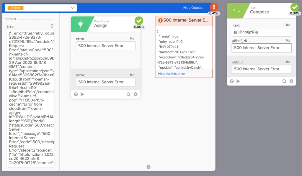Screen dimensions: 302x176
Task: Click the red error badge showing 0.419s
Action: pos(213,7)
